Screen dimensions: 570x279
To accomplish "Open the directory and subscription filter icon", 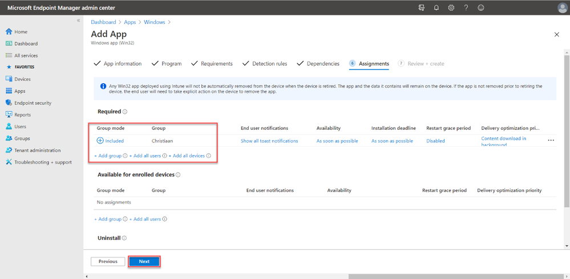I will pyautogui.click(x=422, y=7).
